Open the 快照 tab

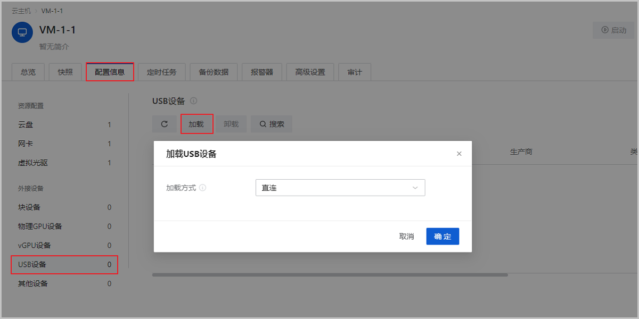tap(65, 72)
